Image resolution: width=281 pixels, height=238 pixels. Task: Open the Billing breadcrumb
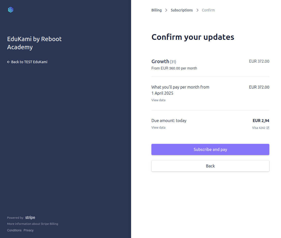pyautogui.click(x=157, y=10)
